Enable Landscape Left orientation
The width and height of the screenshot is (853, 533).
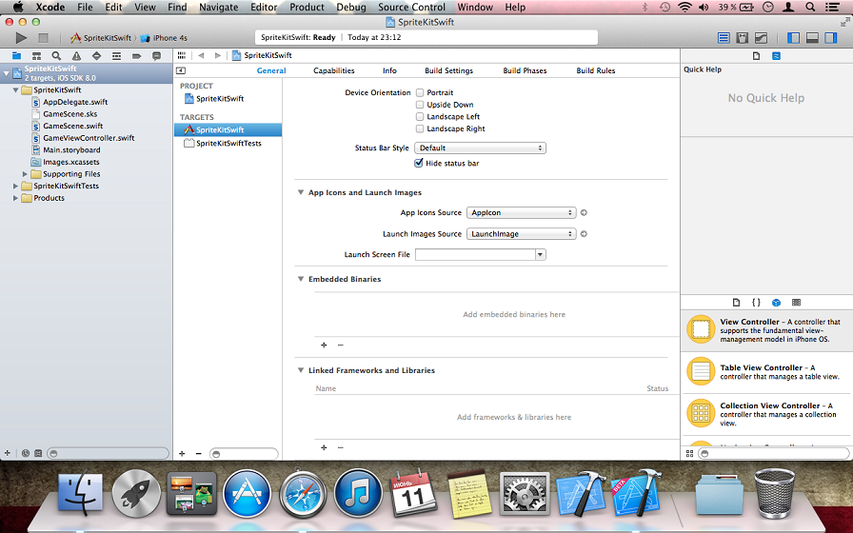coord(420,116)
